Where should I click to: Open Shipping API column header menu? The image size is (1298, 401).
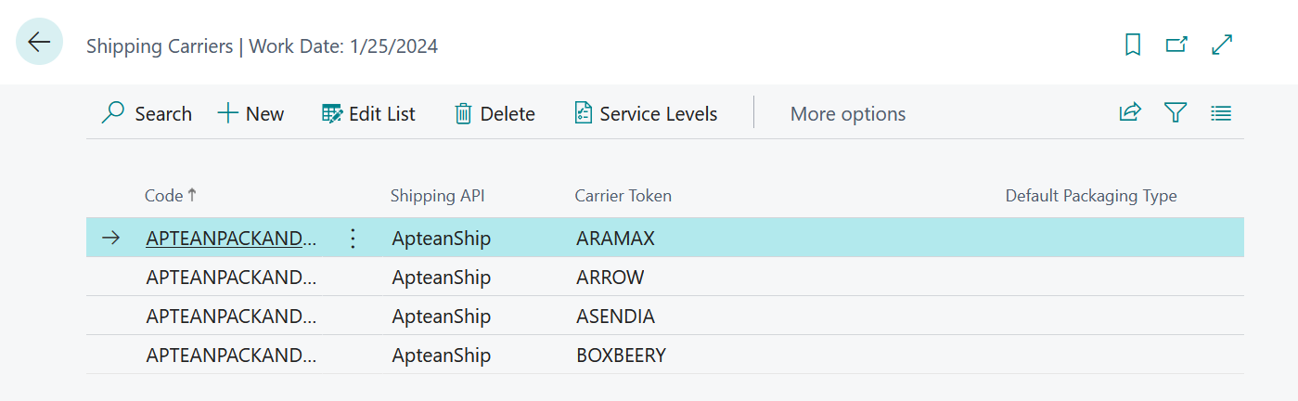[x=437, y=196]
